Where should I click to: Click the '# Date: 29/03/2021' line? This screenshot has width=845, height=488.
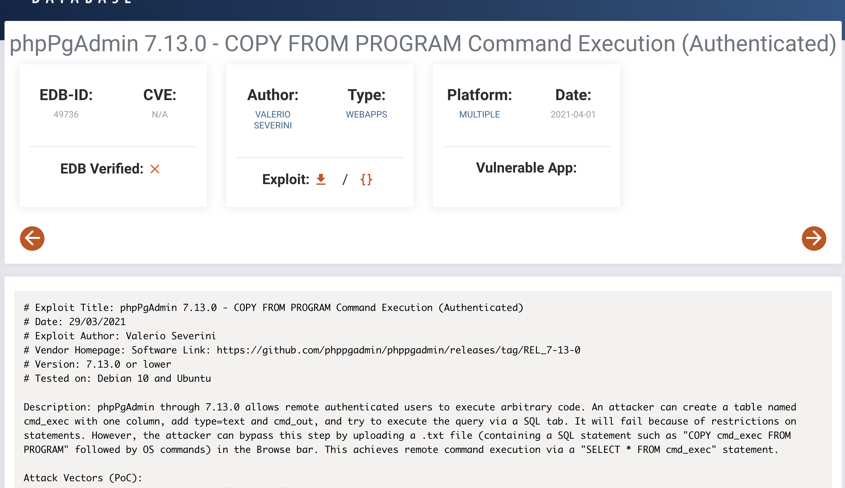tap(75, 322)
